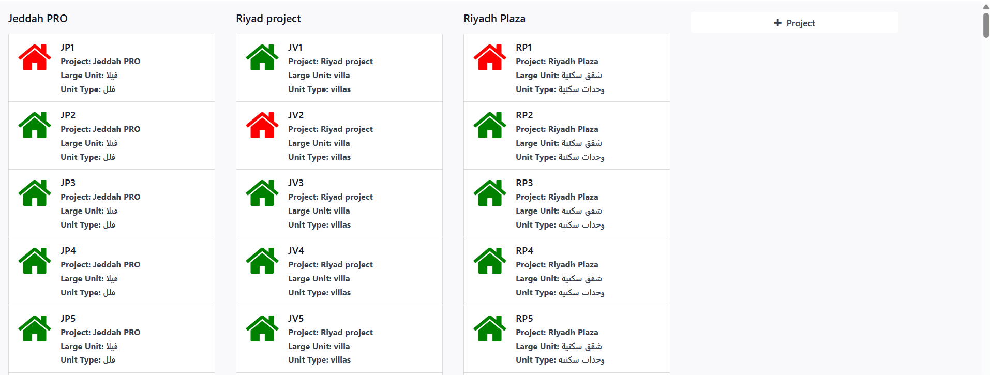Open the RP4 unit card
The width and height of the screenshot is (990, 375).
(566, 271)
